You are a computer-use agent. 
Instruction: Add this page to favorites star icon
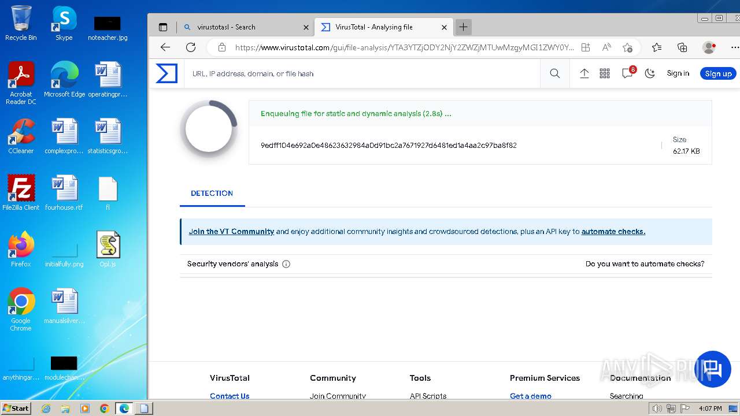click(x=627, y=47)
